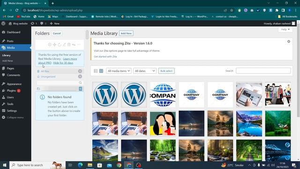This screenshot has width=300, height=169.
Task: Switch to grid view
Action: (x=101, y=71)
